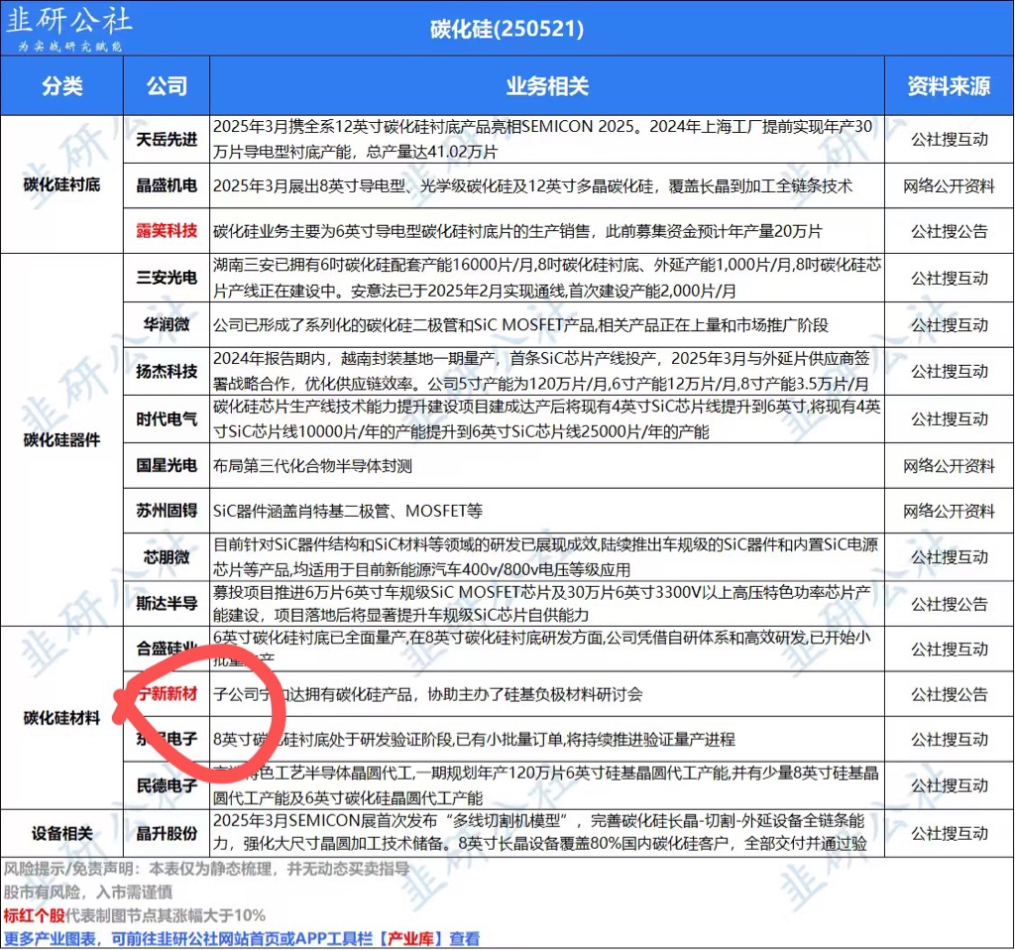Viewport: 1015px width, 950px height.
Task: Click 芯朋微's 车规级SiC器件 description
Action: [x=546, y=557]
